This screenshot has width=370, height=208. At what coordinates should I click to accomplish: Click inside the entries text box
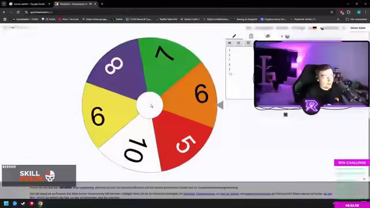coord(239,73)
